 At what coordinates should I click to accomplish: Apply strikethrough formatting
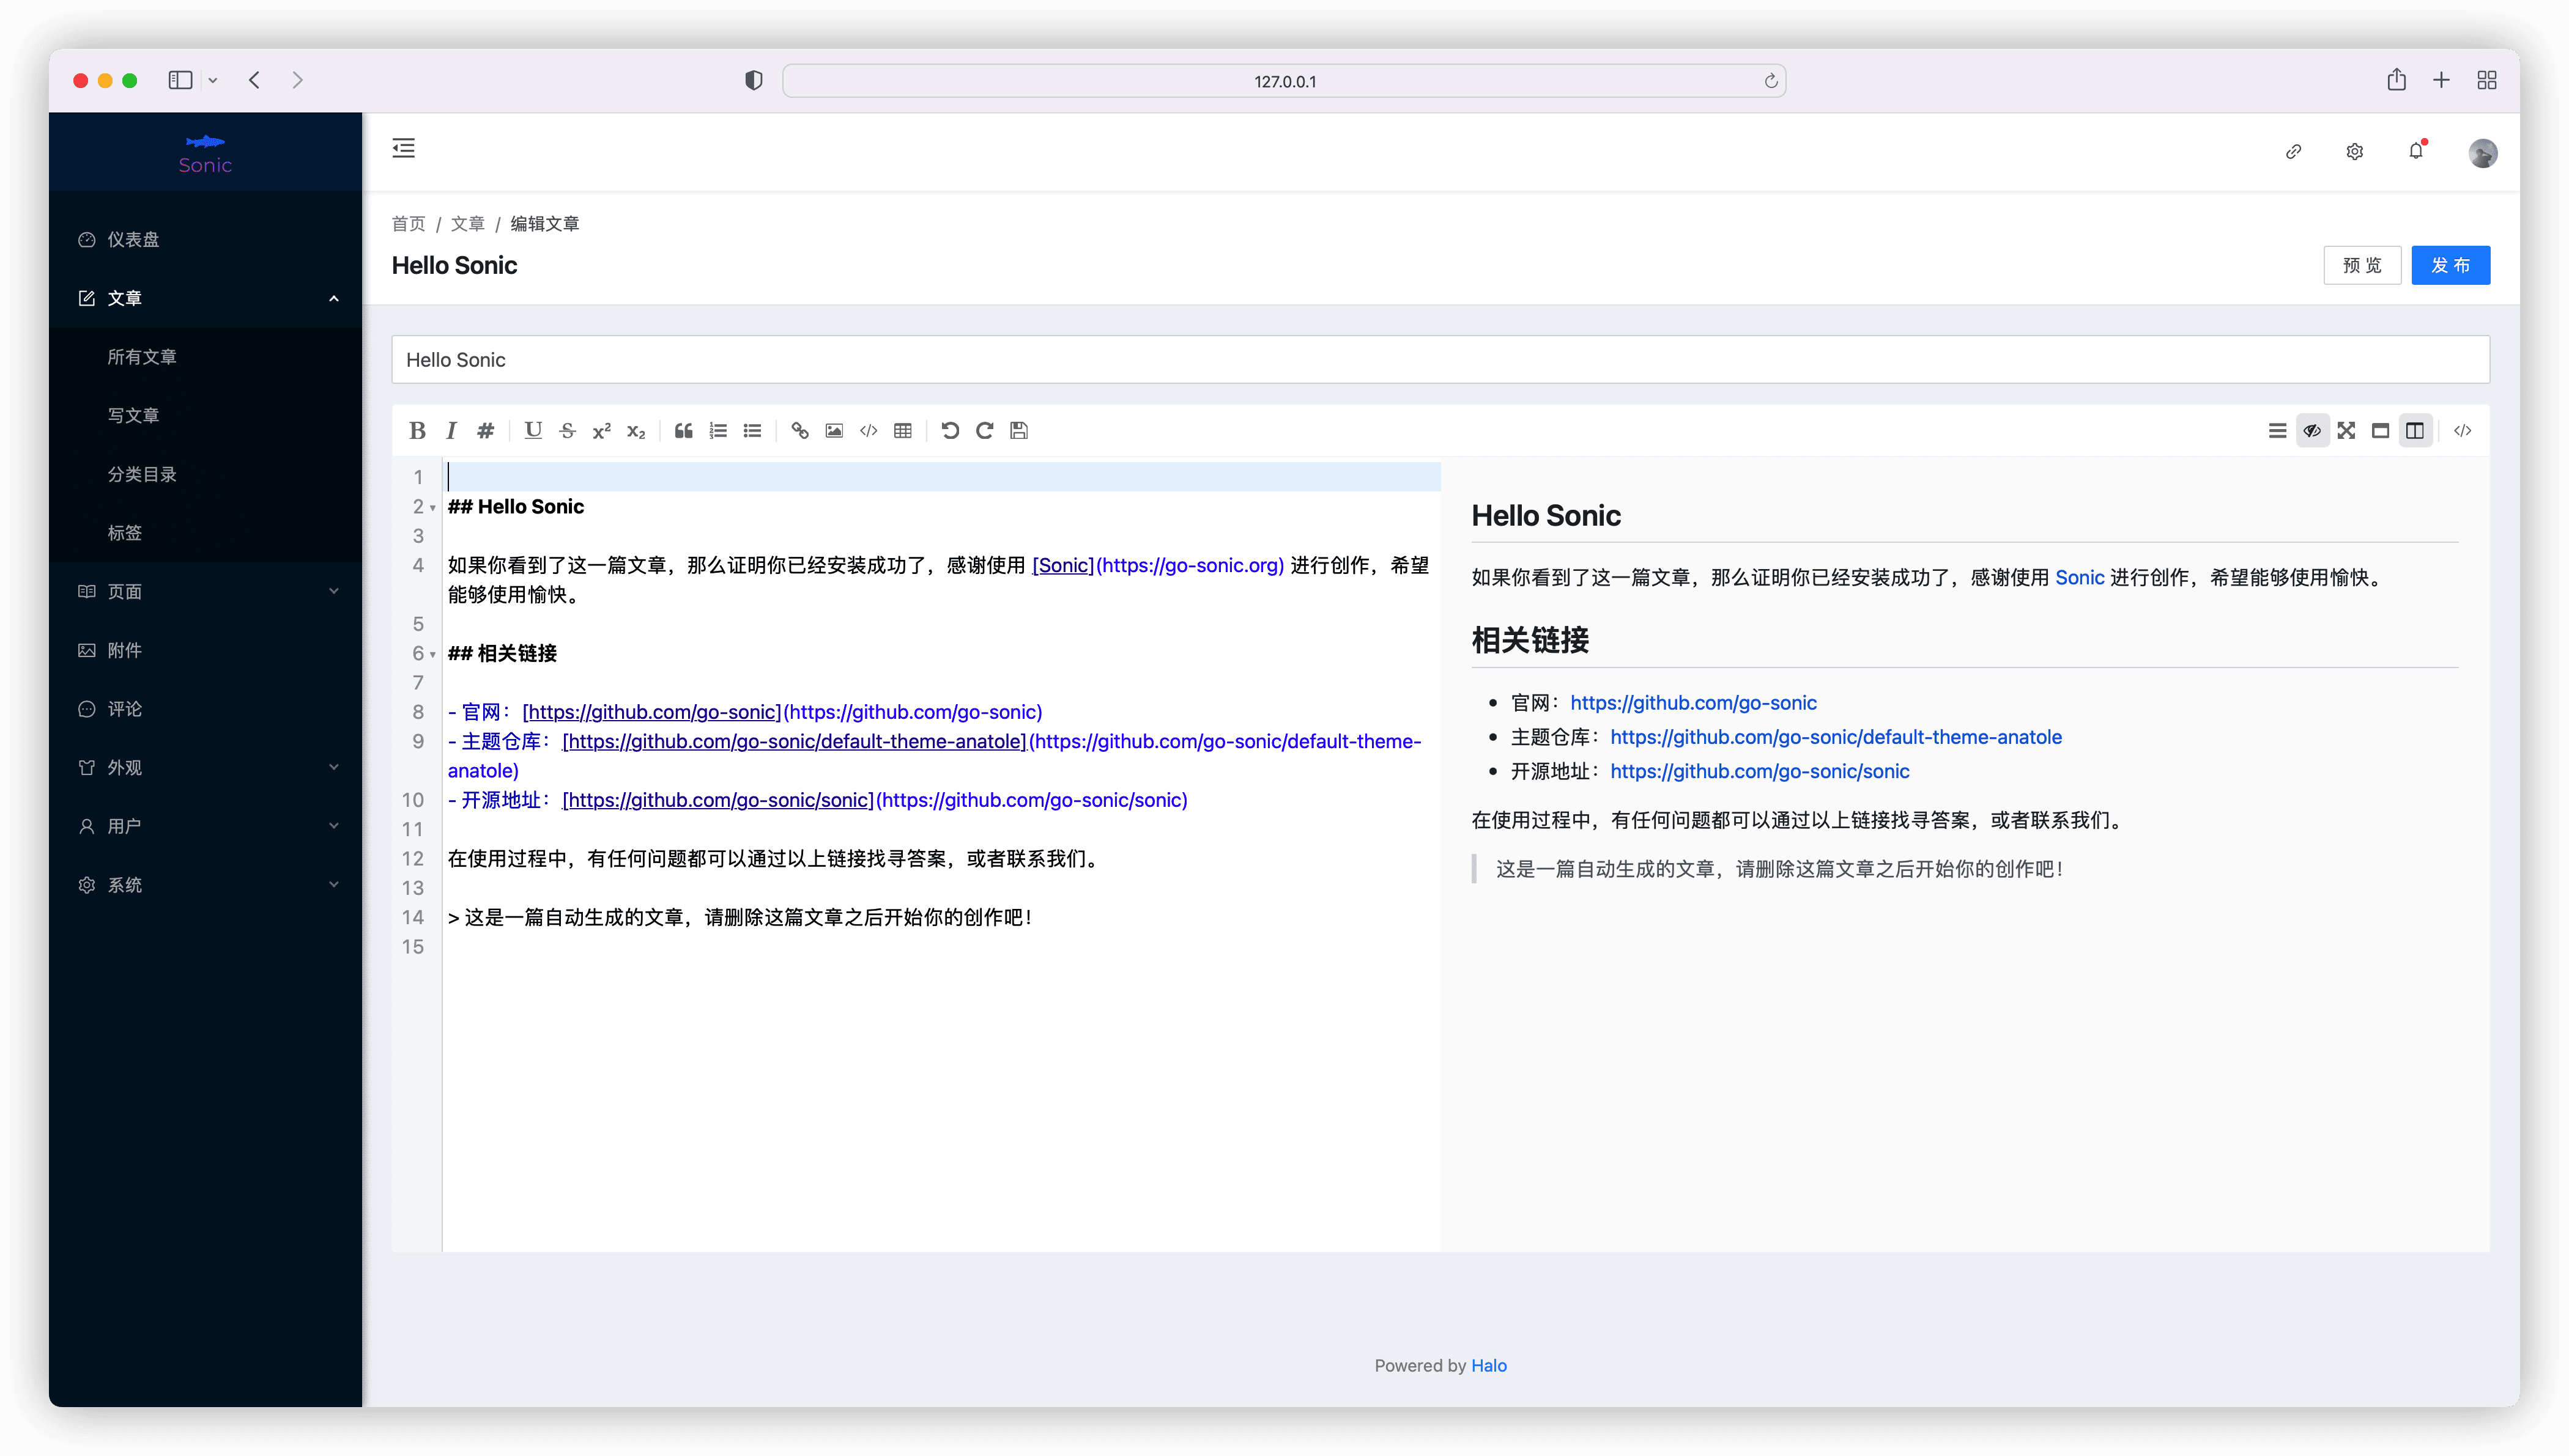567,431
